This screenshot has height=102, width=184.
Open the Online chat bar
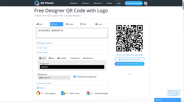tap(167, 100)
